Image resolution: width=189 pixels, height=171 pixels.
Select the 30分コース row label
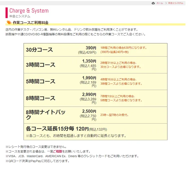(x=39, y=50)
